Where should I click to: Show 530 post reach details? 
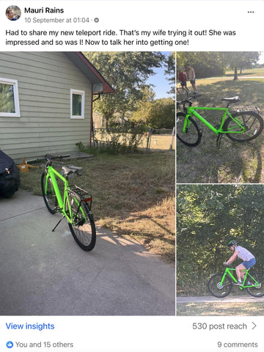pos(219,326)
